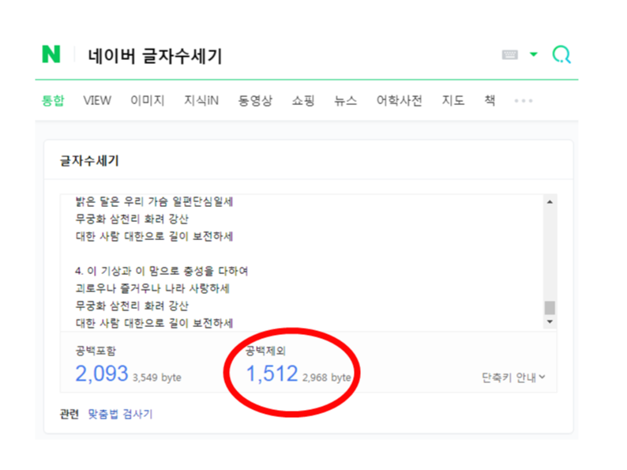Open the 이미지 tab
627x470 pixels.
tap(148, 100)
